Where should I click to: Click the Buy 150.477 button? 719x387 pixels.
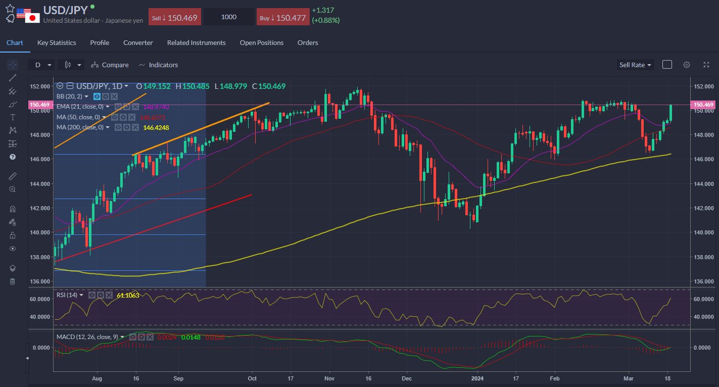tap(283, 17)
